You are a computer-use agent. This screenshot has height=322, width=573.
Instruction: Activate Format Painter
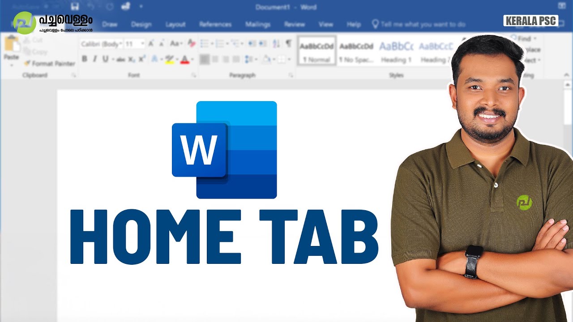point(50,64)
